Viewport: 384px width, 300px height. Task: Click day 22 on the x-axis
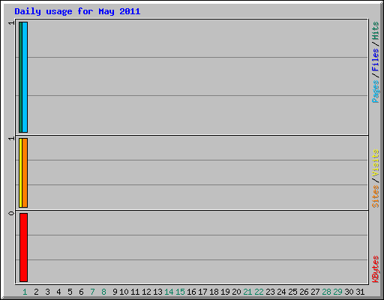pyautogui.click(x=259, y=292)
